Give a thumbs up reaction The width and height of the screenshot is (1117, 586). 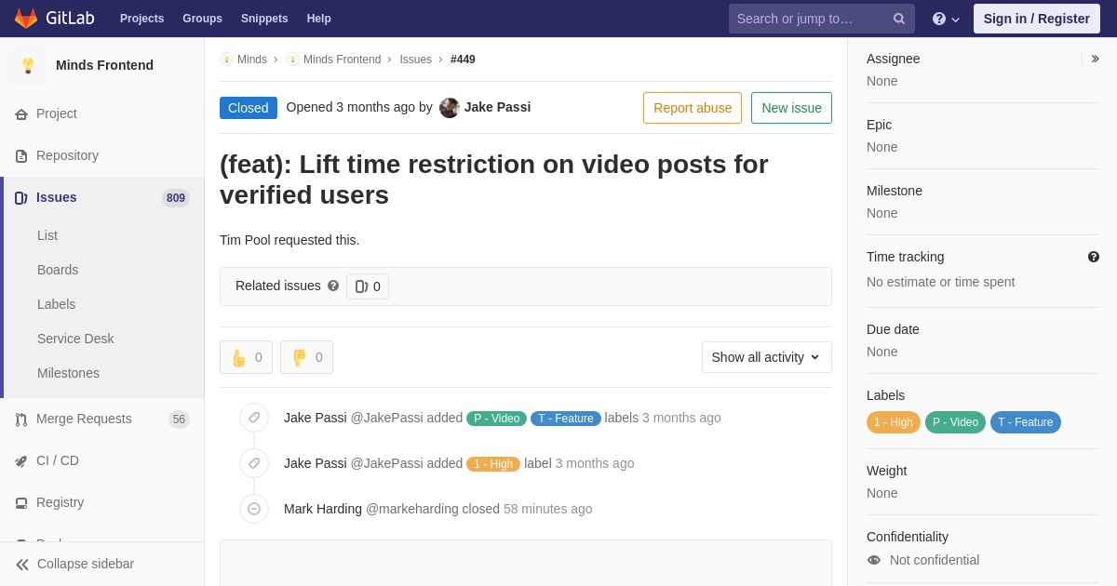click(246, 357)
